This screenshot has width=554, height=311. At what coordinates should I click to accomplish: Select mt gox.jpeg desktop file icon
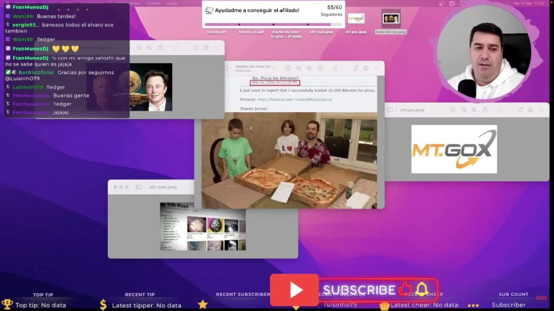coord(356,19)
